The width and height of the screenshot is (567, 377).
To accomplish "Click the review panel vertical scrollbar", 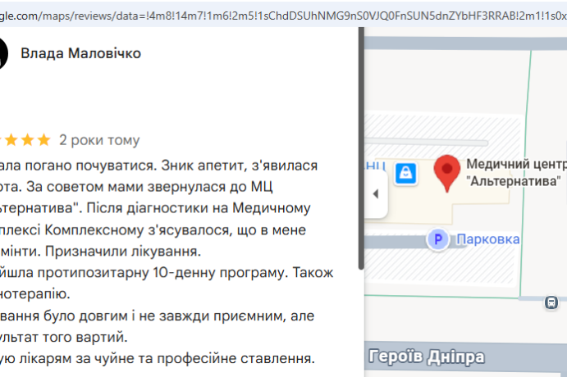I will 361,148.
